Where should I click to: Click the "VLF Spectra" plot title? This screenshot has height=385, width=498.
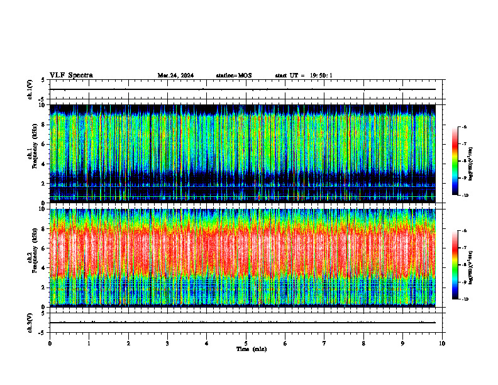(71, 75)
